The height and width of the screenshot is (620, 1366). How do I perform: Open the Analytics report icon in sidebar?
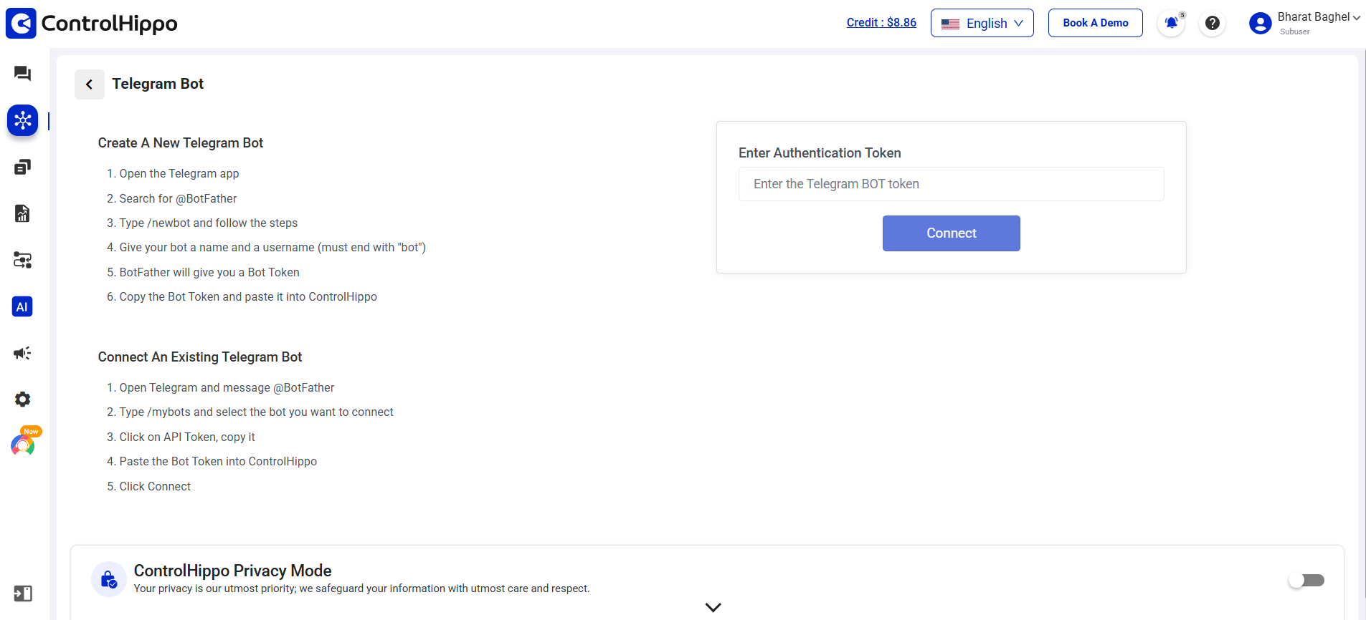(22, 213)
